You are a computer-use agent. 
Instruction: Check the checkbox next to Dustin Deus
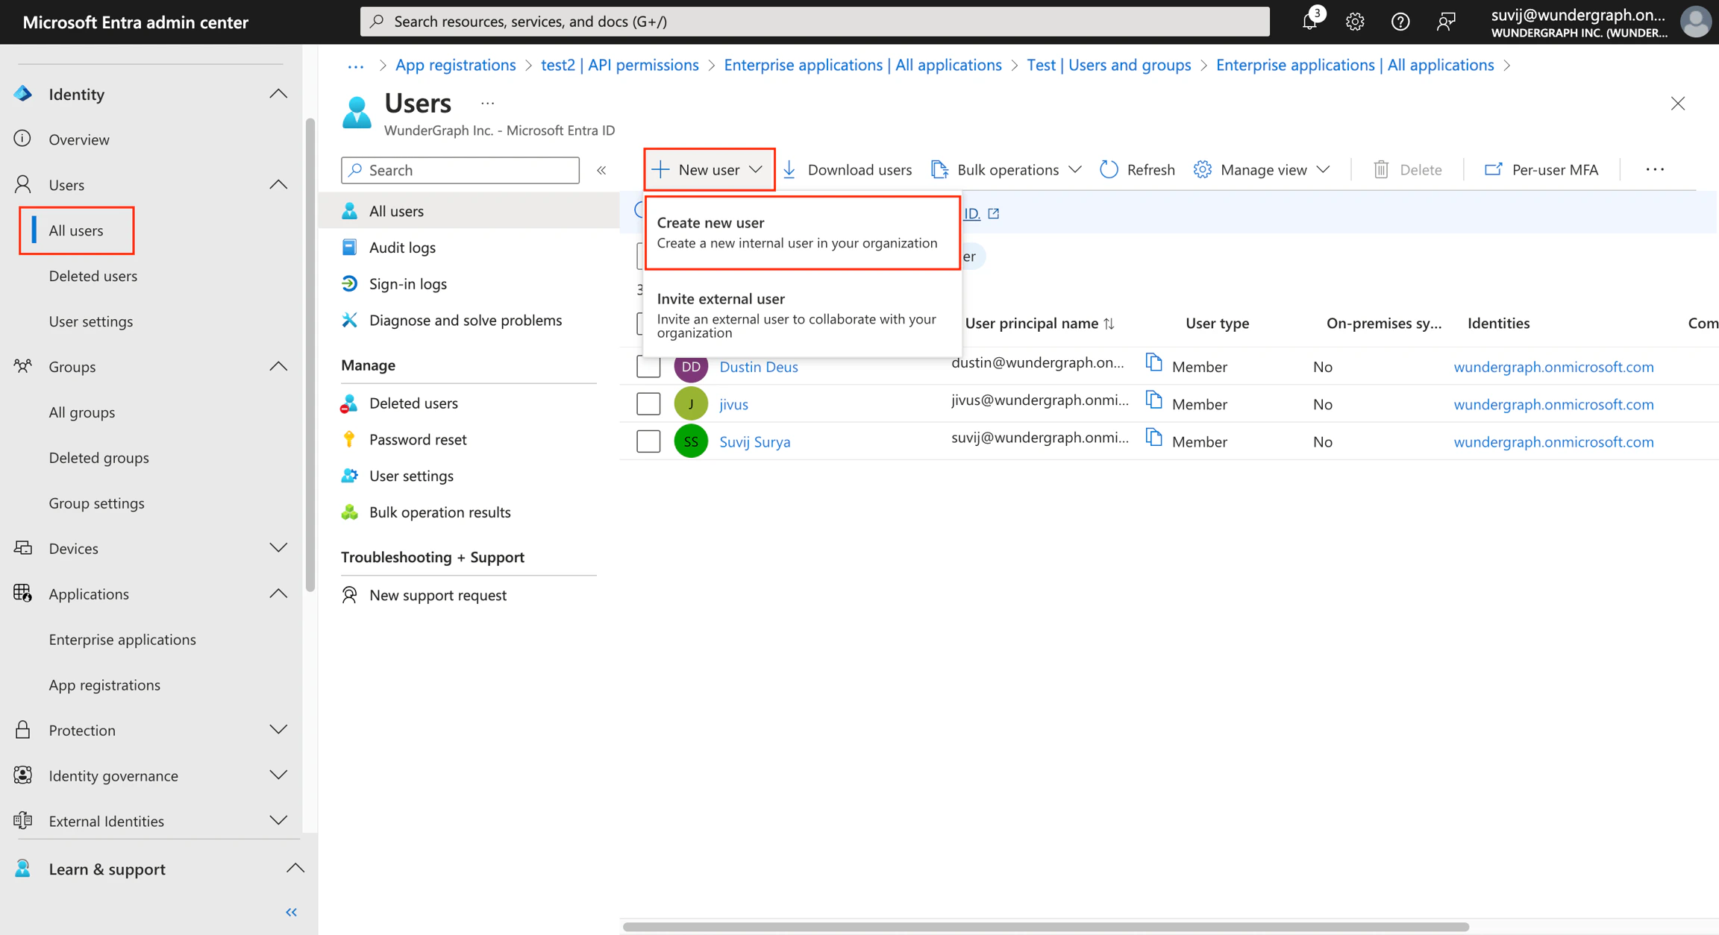click(648, 366)
